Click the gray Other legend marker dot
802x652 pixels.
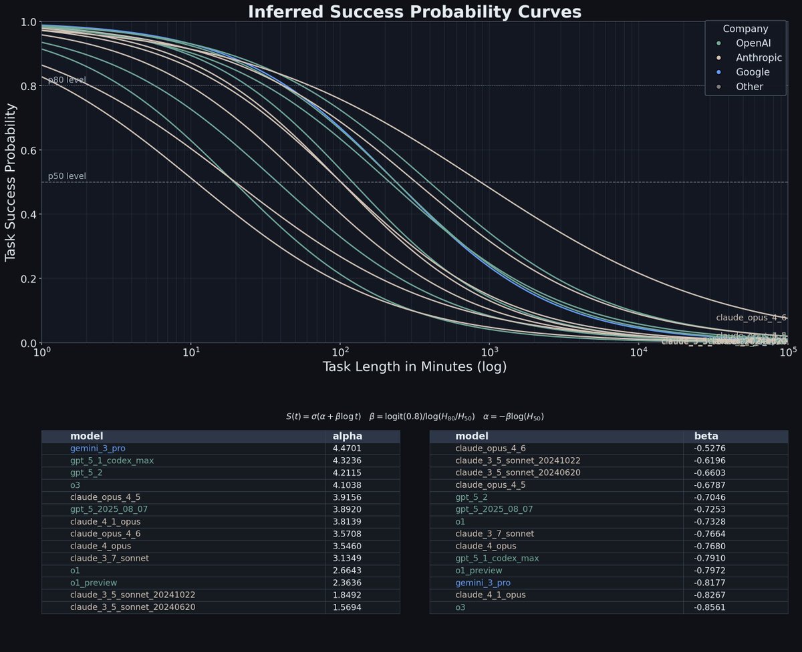point(719,86)
